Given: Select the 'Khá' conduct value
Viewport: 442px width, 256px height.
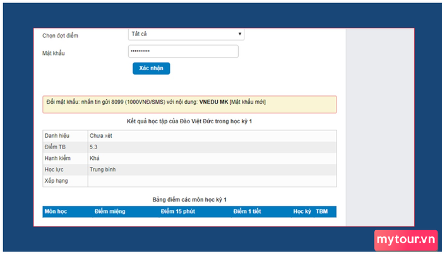Looking at the screenshot, I should [95, 159].
